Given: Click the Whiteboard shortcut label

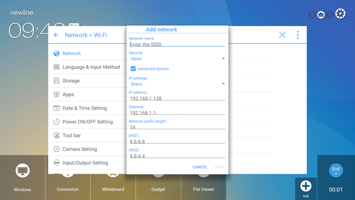Looking at the screenshot, I should coord(113,189).
